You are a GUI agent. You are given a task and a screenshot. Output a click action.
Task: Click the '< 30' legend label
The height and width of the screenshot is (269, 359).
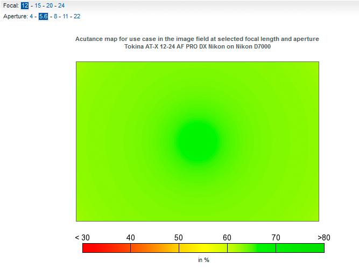tap(82, 238)
